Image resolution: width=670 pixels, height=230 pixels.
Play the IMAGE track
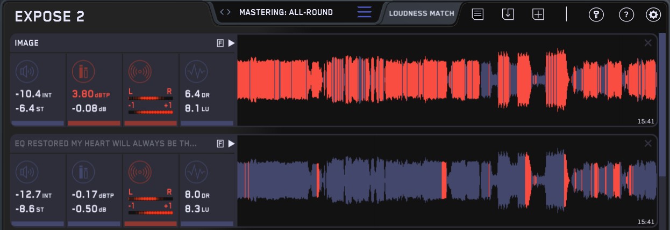(231, 43)
